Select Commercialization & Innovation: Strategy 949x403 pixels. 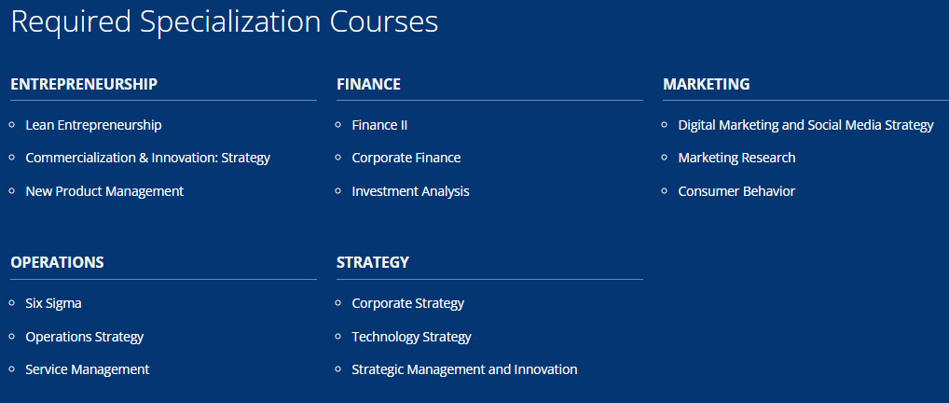[x=147, y=158]
